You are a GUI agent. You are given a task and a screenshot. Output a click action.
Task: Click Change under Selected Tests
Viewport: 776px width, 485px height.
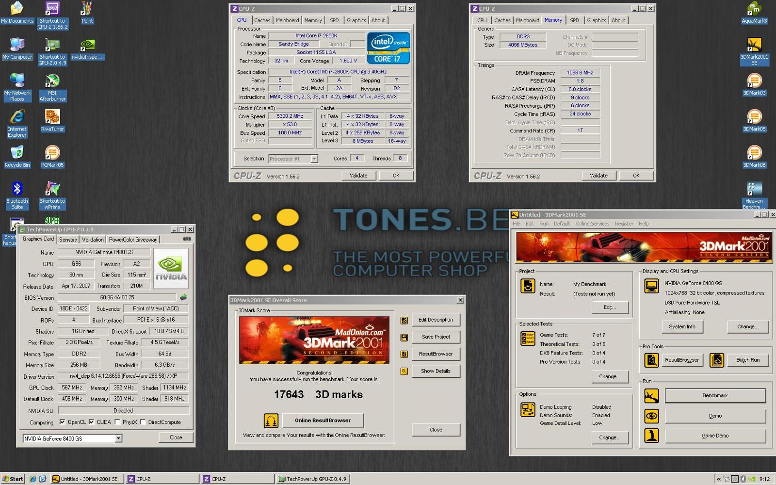pyautogui.click(x=610, y=376)
